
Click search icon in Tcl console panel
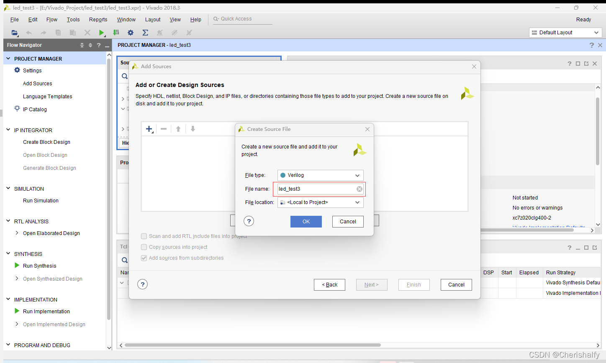(124, 260)
